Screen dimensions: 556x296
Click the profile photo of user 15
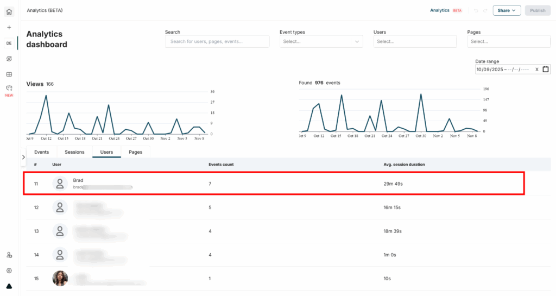pyautogui.click(x=60, y=278)
